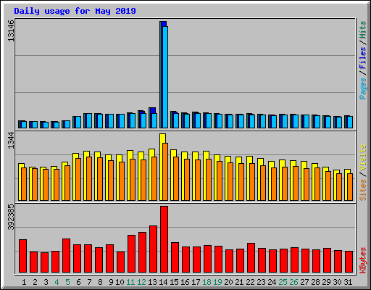
Task: Select the red KBytes bar for day 1
Action: click(x=22, y=256)
